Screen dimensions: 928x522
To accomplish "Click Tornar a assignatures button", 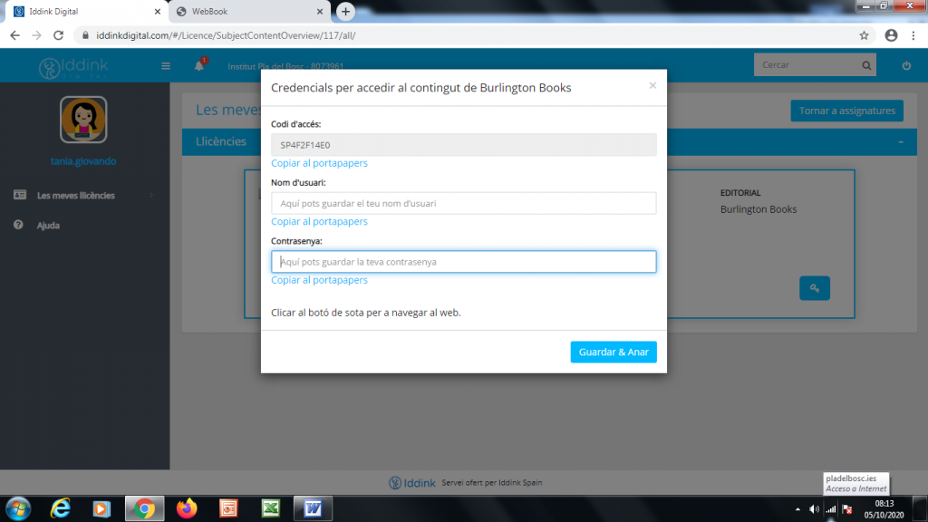I will click(x=846, y=111).
